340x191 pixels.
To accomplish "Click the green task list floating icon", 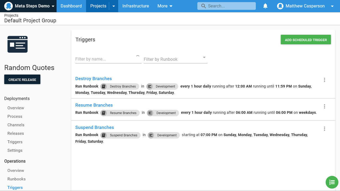I will point(332,182).
